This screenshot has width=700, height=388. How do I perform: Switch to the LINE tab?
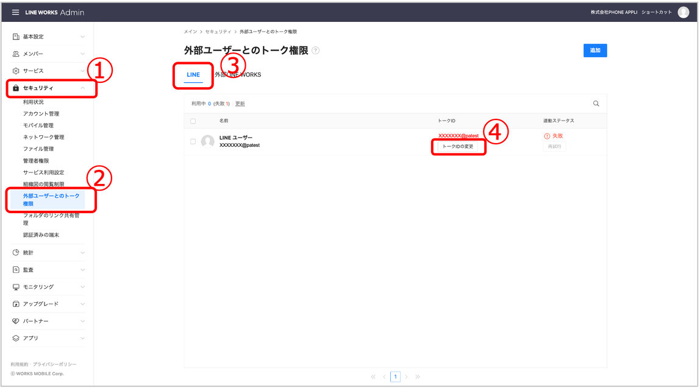point(193,75)
